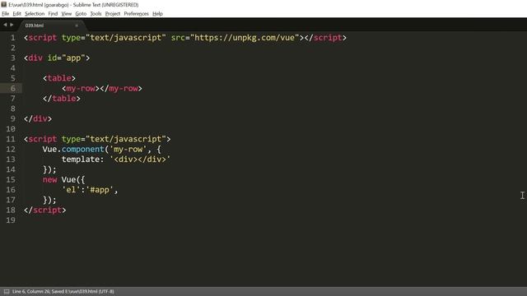
Task: Click the closing table tag
Action: (x=62, y=99)
